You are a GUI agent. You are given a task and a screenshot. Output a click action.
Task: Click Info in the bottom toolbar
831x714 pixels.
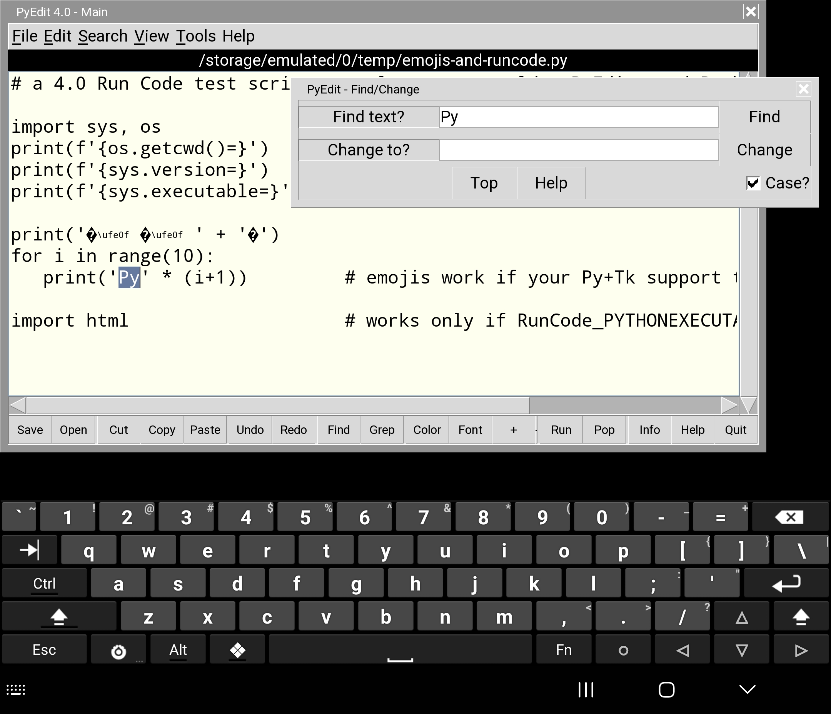click(650, 430)
